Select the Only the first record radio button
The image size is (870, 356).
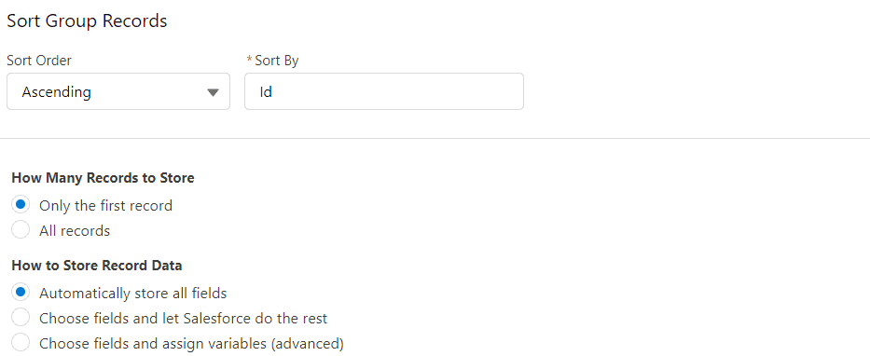coord(21,205)
